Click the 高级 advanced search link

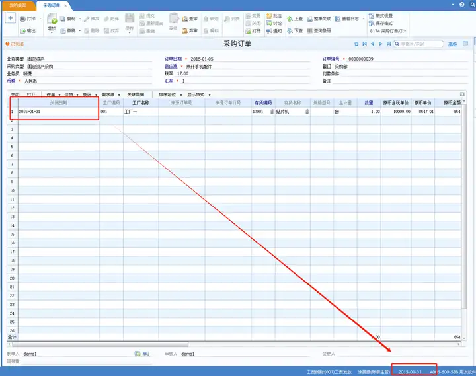pyautogui.click(x=452, y=44)
